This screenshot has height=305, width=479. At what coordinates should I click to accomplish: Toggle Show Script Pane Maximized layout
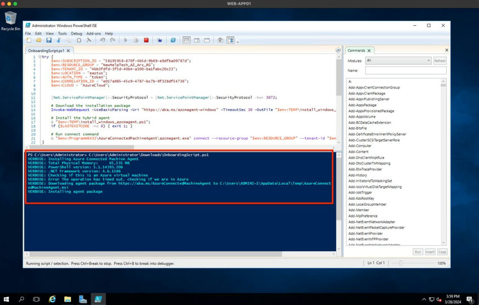coord(206,40)
